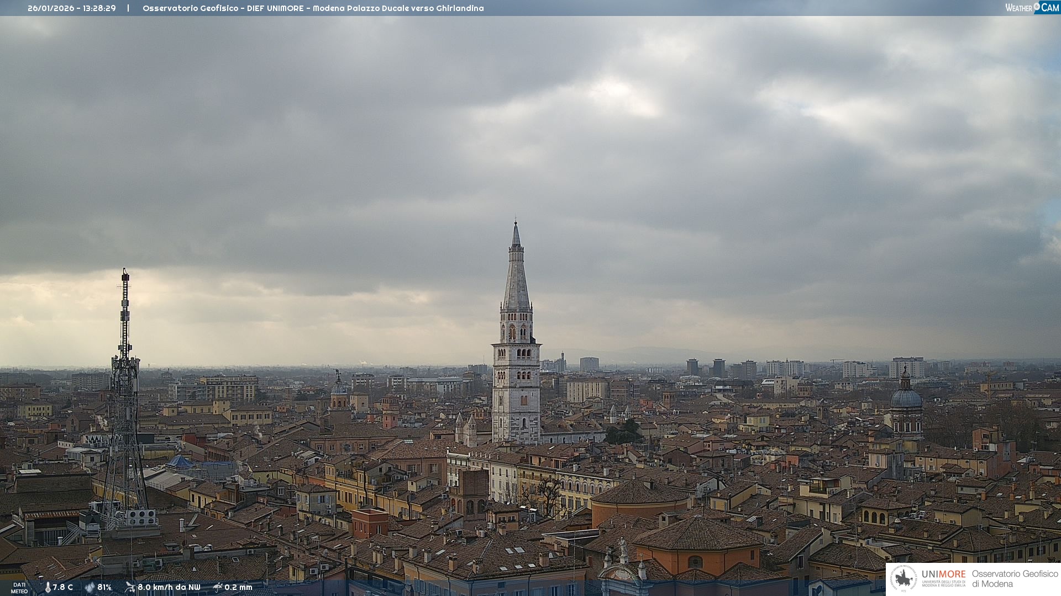Click the UNIMORE red and gray wordmark
This screenshot has width=1061, height=596.
[943, 574]
